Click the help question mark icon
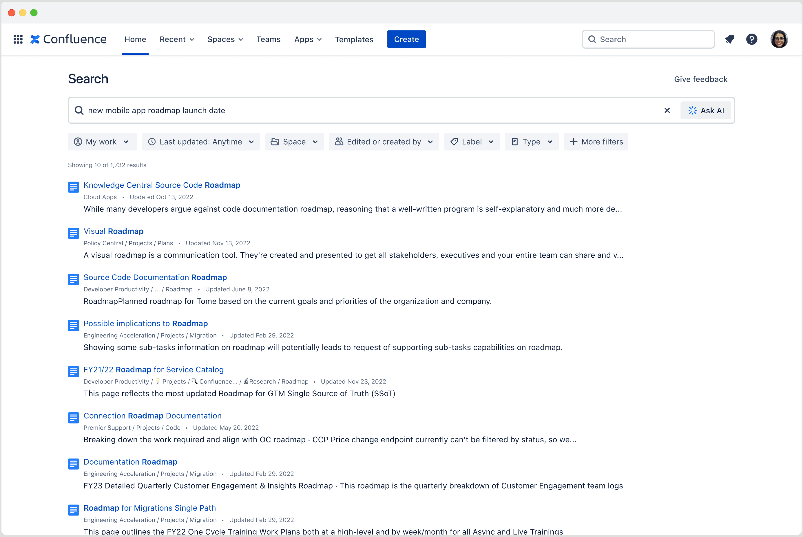The width and height of the screenshot is (803, 537). pos(751,39)
